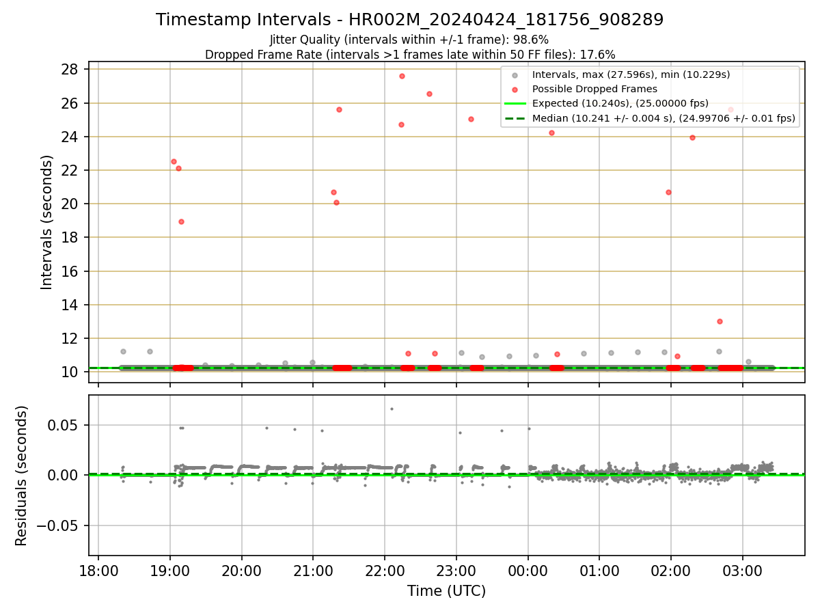Click the "22:00" x-axis tick label
This screenshot has height=615, width=820.
[x=385, y=571]
